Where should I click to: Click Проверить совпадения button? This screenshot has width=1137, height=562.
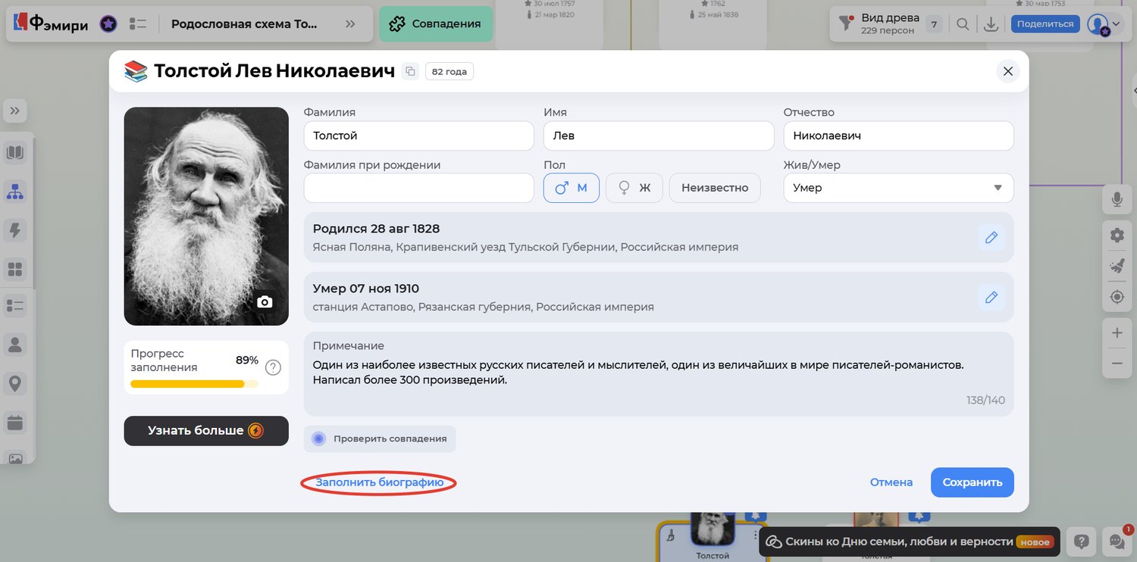coord(380,439)
